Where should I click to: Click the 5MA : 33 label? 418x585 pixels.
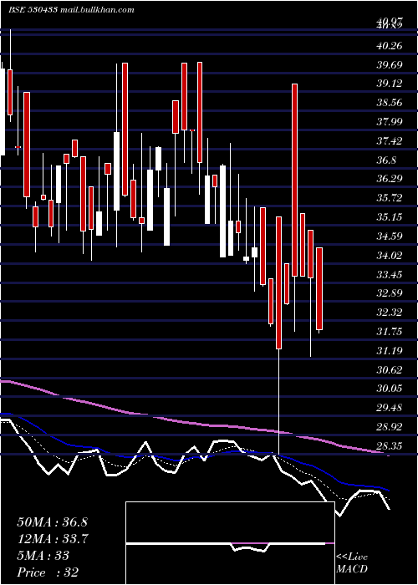pos(43,556)
